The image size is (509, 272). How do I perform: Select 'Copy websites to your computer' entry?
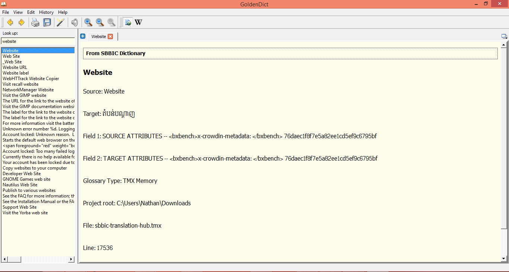38,168
